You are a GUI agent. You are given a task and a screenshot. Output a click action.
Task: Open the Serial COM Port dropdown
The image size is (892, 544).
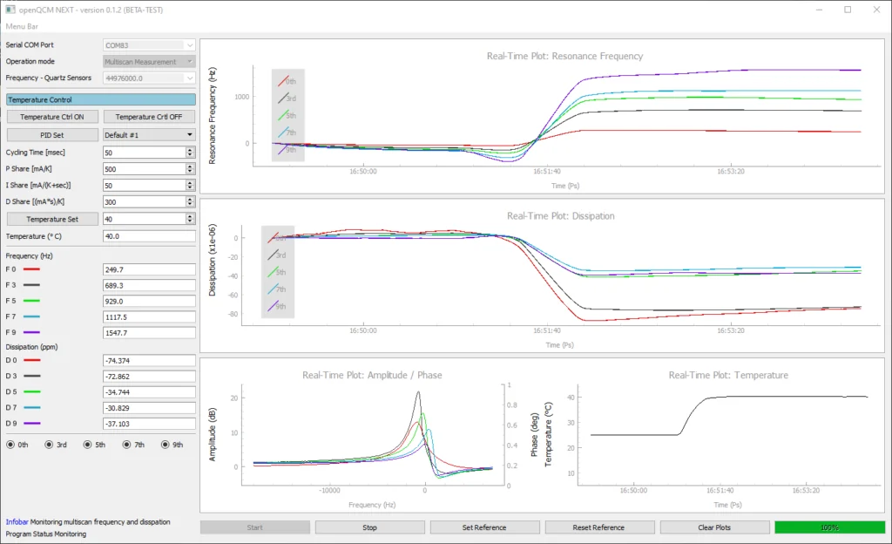tap(149, 45)
